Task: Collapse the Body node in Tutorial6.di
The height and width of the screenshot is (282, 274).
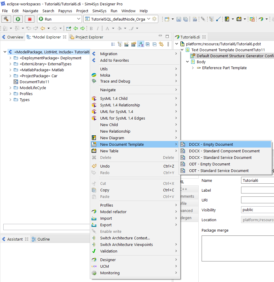Action: [187, 62]
